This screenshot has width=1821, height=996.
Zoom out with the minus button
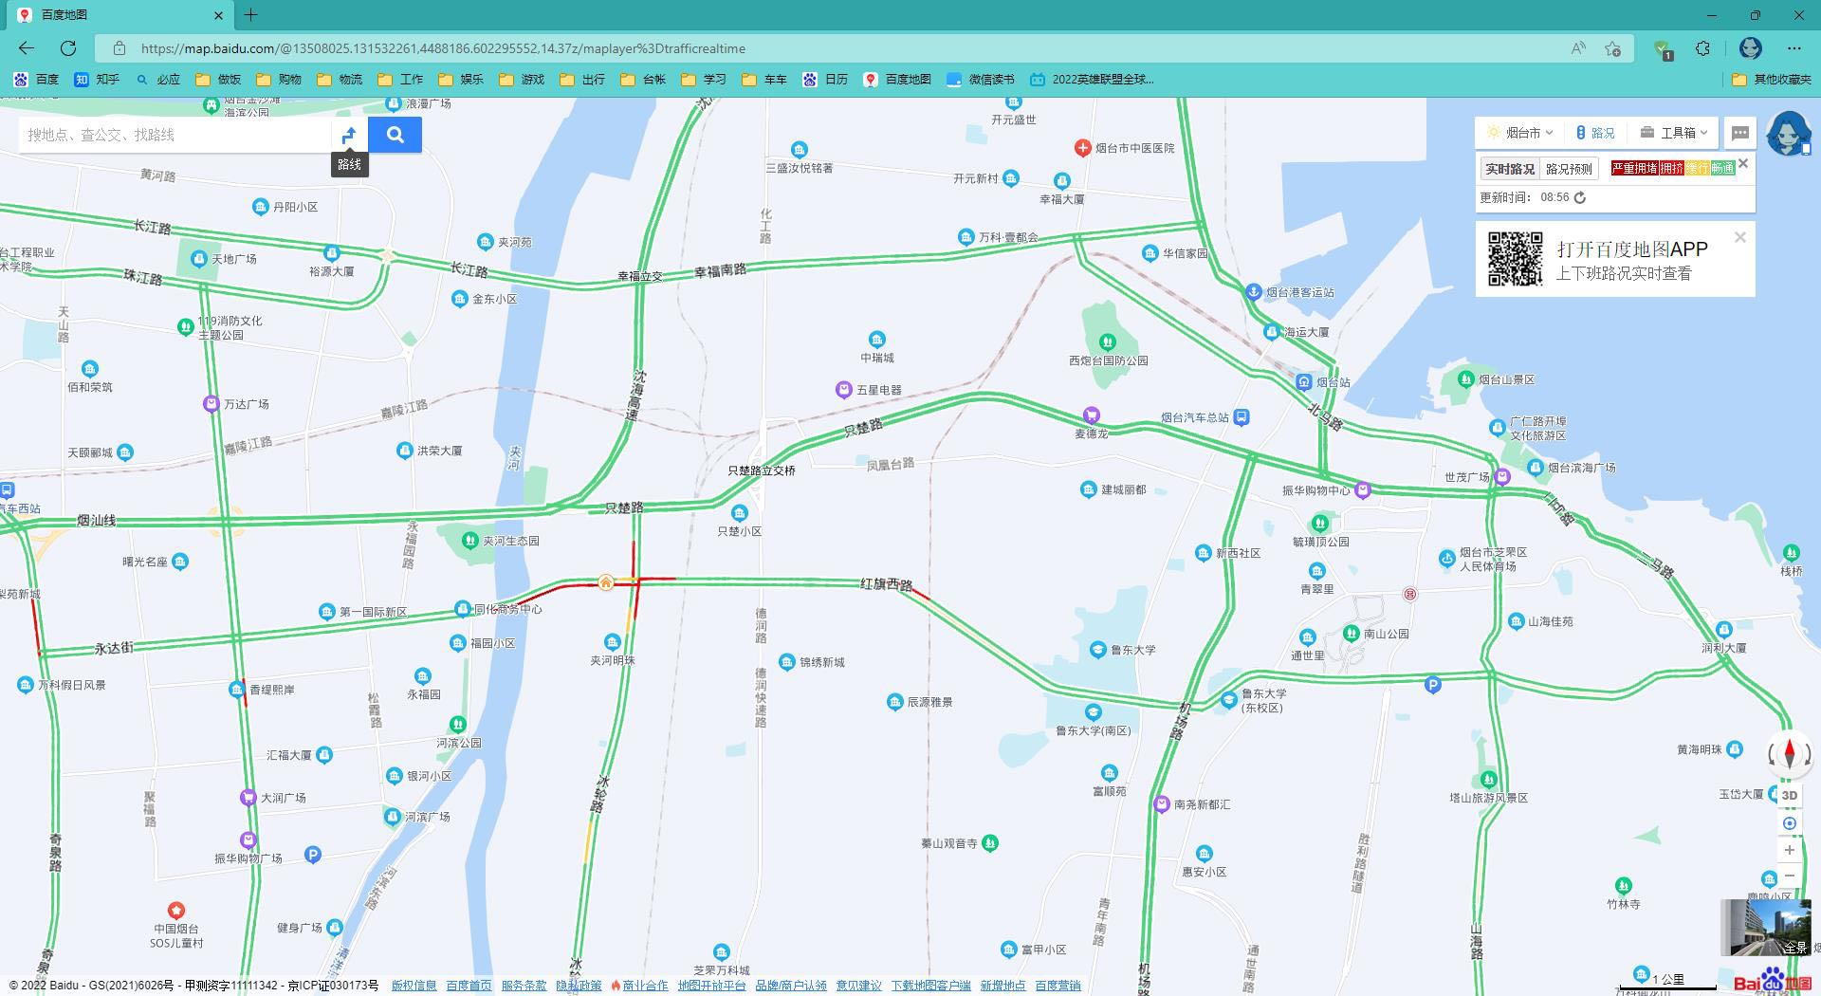pos(1790,876)
